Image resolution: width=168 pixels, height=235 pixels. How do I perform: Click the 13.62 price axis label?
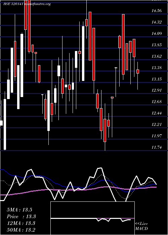click(x=157, y=56)
